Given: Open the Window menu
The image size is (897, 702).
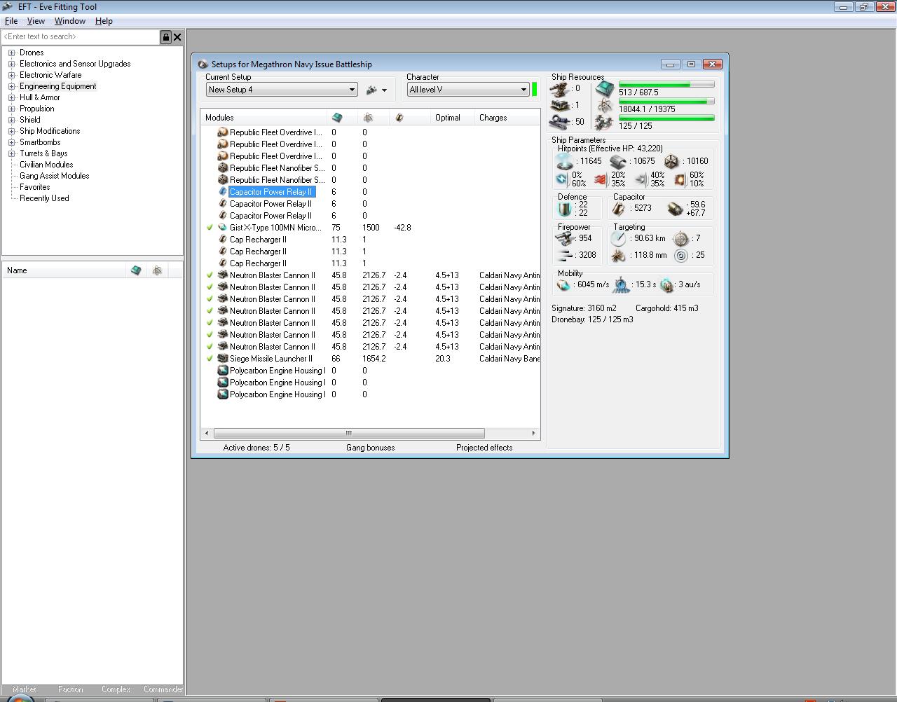Looking at the screenshot, I should coord(70,21).
